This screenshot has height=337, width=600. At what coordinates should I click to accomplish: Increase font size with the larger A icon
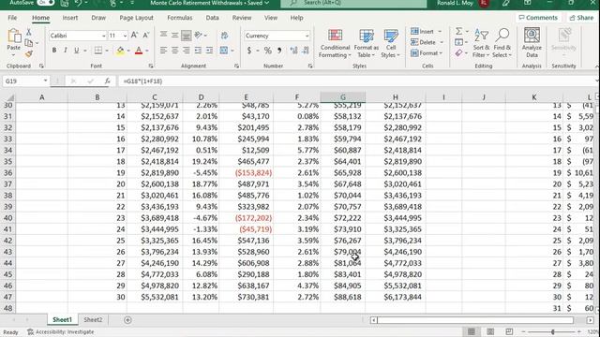coord(134,36)
